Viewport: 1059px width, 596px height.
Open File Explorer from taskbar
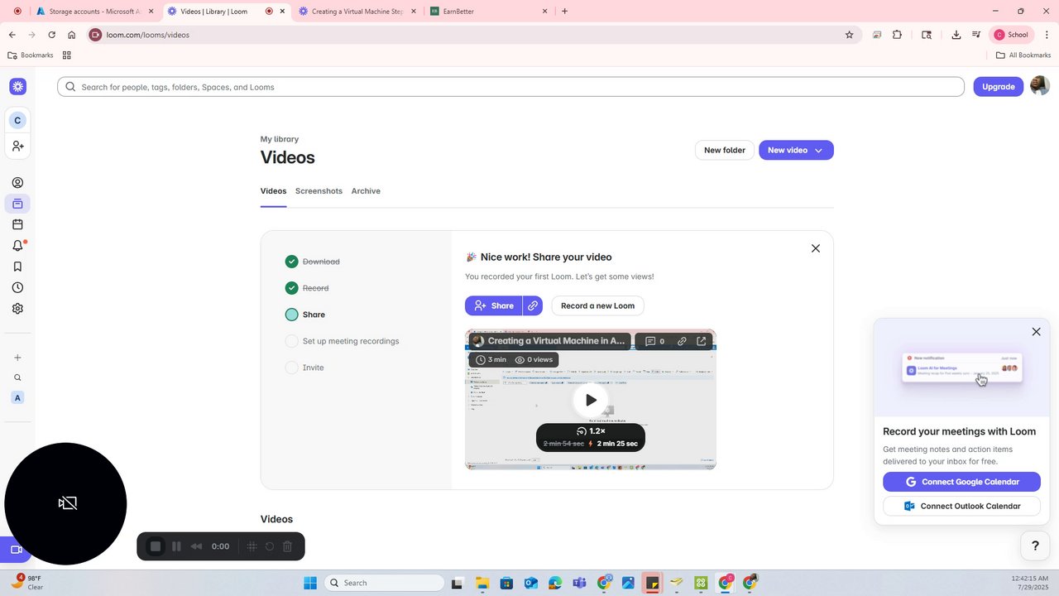[x=482, y=583]
